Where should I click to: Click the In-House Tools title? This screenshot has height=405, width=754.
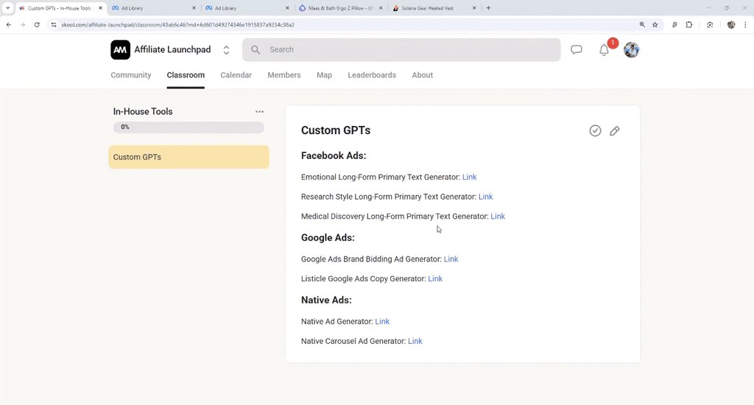tap(143, 112)
